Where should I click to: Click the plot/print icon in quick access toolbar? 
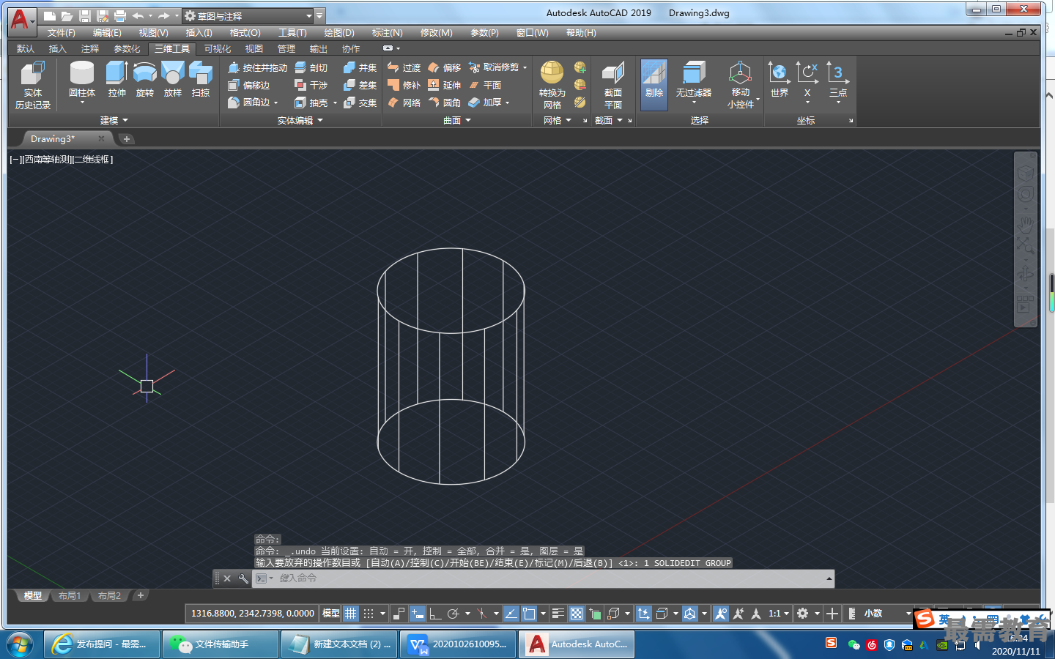click(120, 15)
